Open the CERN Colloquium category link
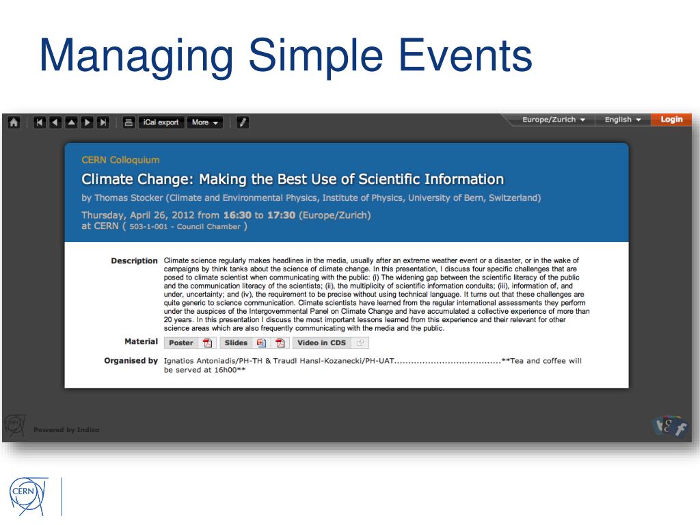 coord(120,160)
